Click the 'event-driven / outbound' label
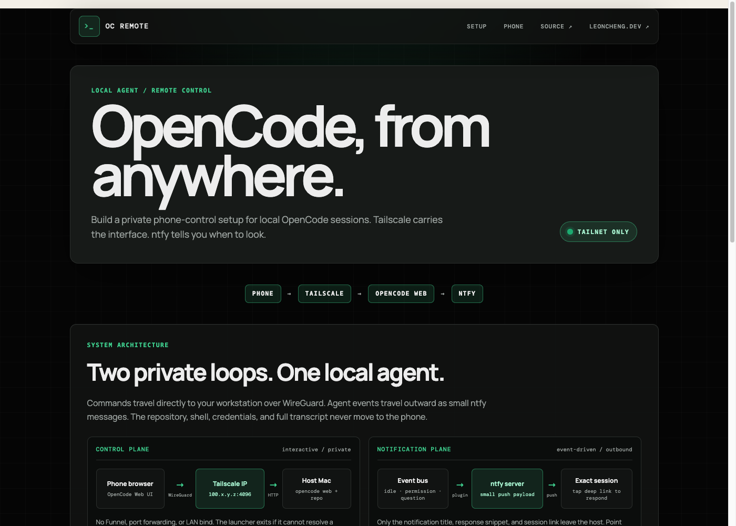The height and width of the screenshot is (526, 736). tap(595, 450)
